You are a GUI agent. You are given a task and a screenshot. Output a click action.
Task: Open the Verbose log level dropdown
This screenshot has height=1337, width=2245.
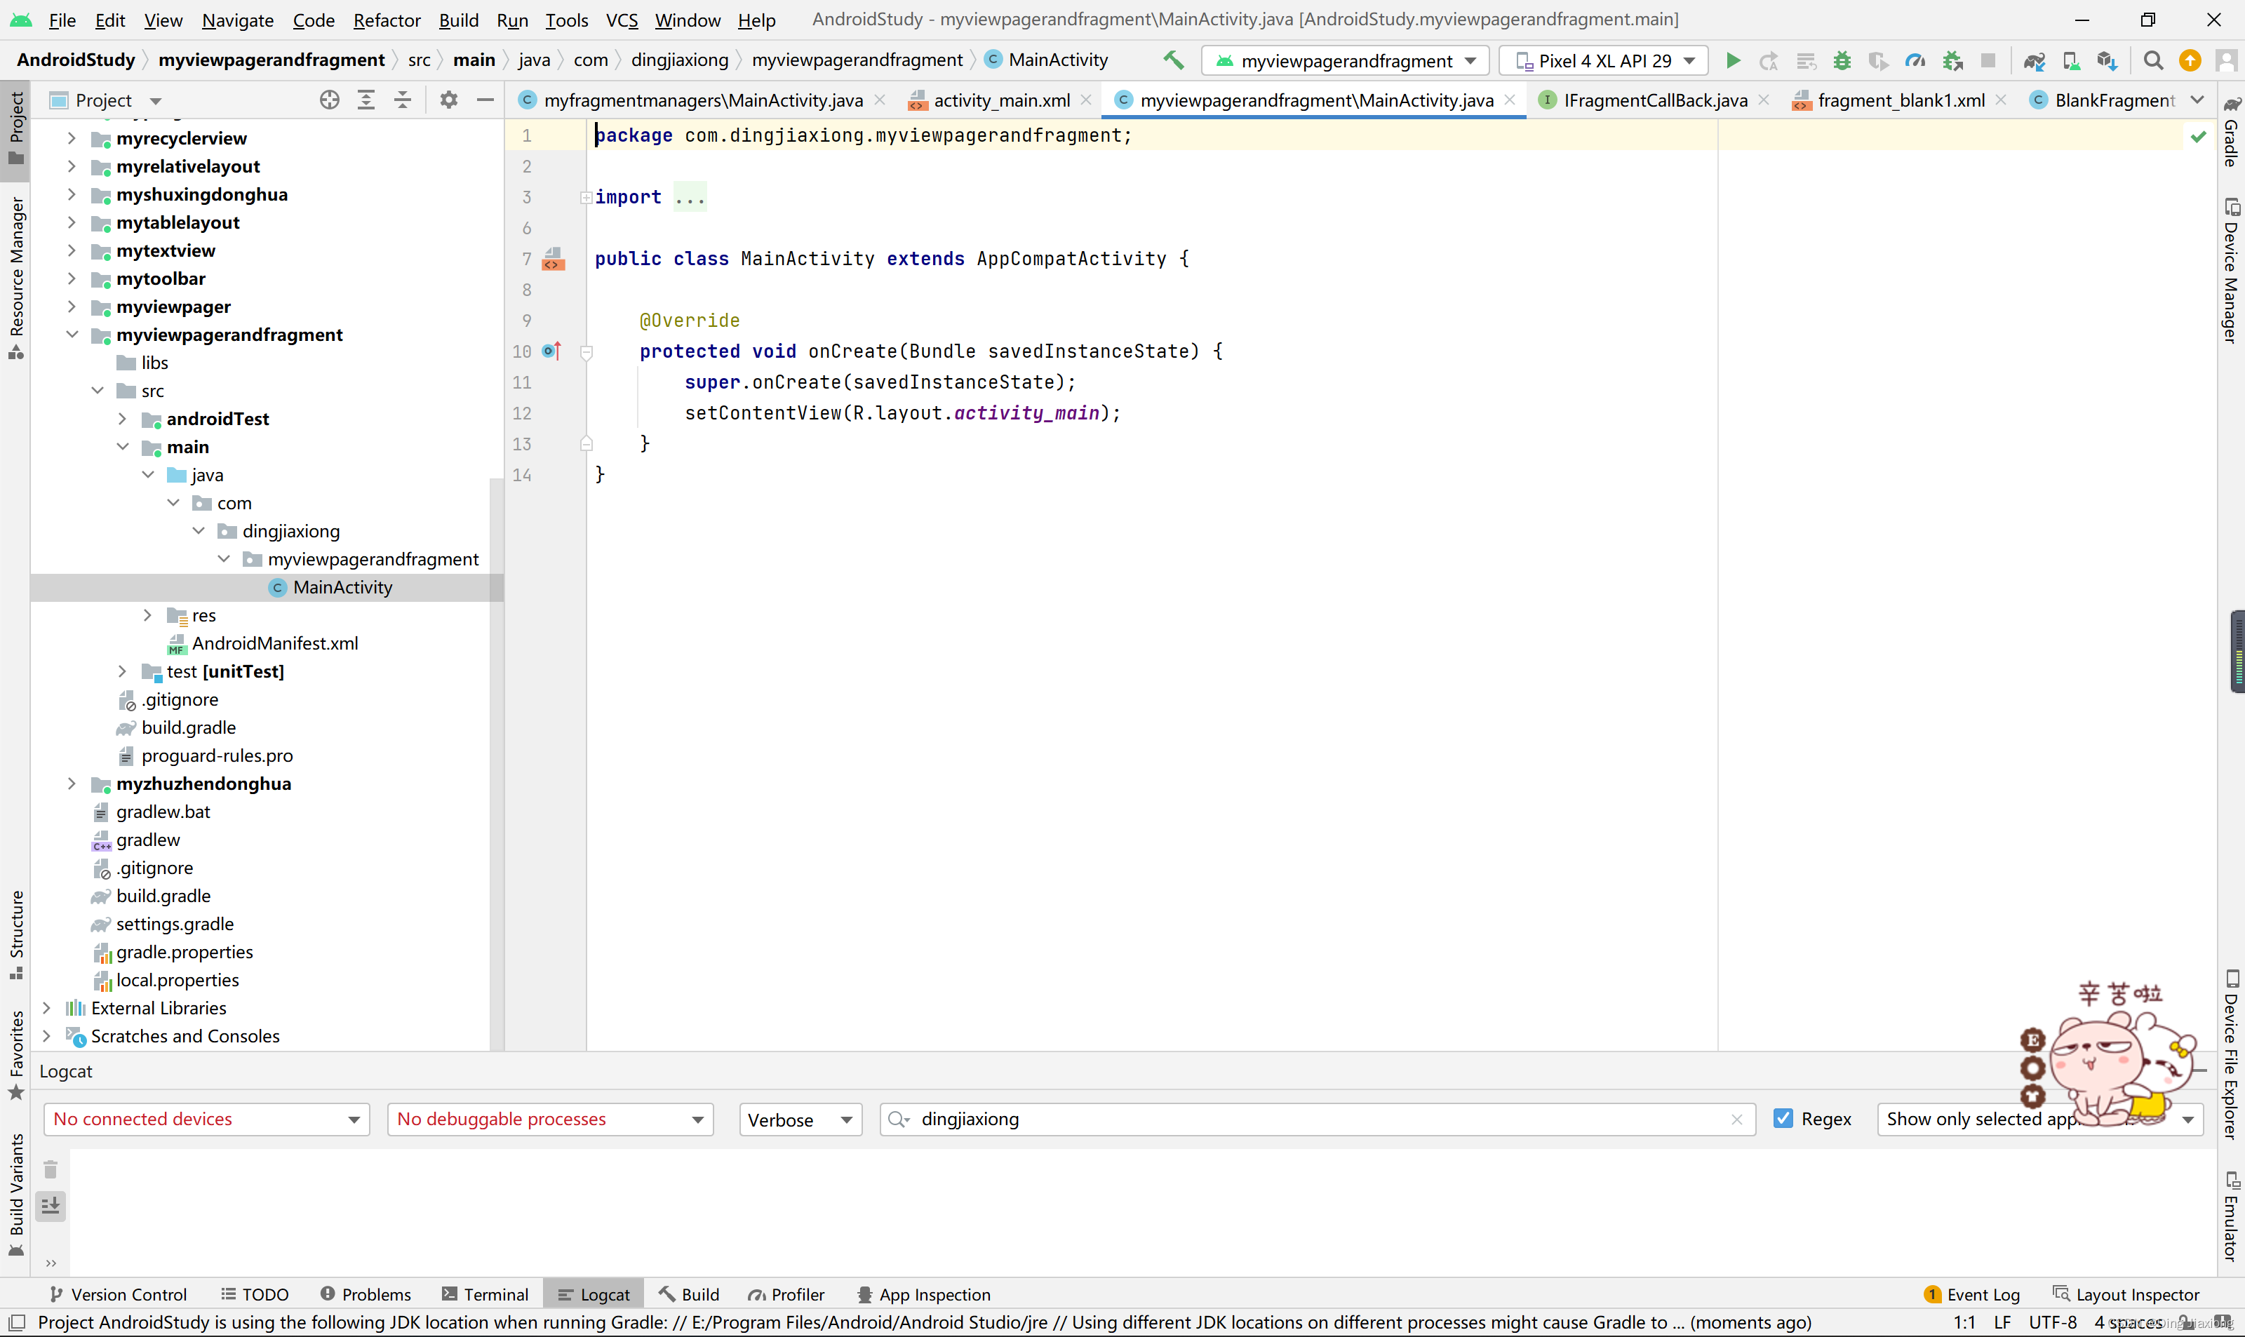(x=800, y=1119)
